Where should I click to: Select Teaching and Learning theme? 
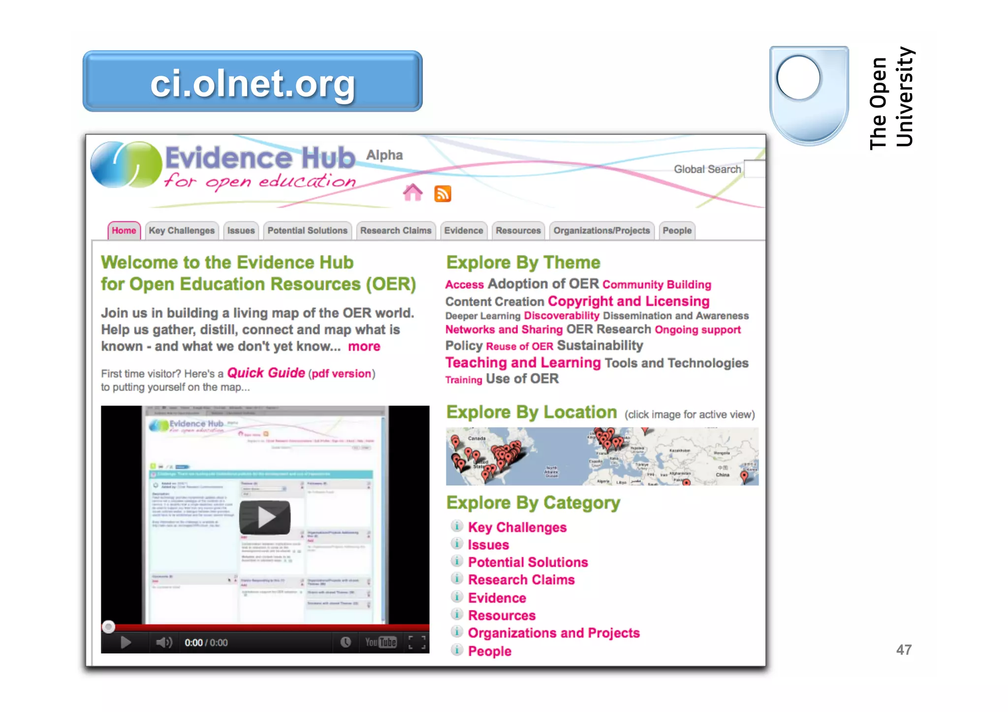(523, 363)
